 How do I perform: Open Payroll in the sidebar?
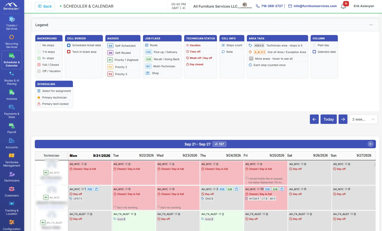(12, 128)
